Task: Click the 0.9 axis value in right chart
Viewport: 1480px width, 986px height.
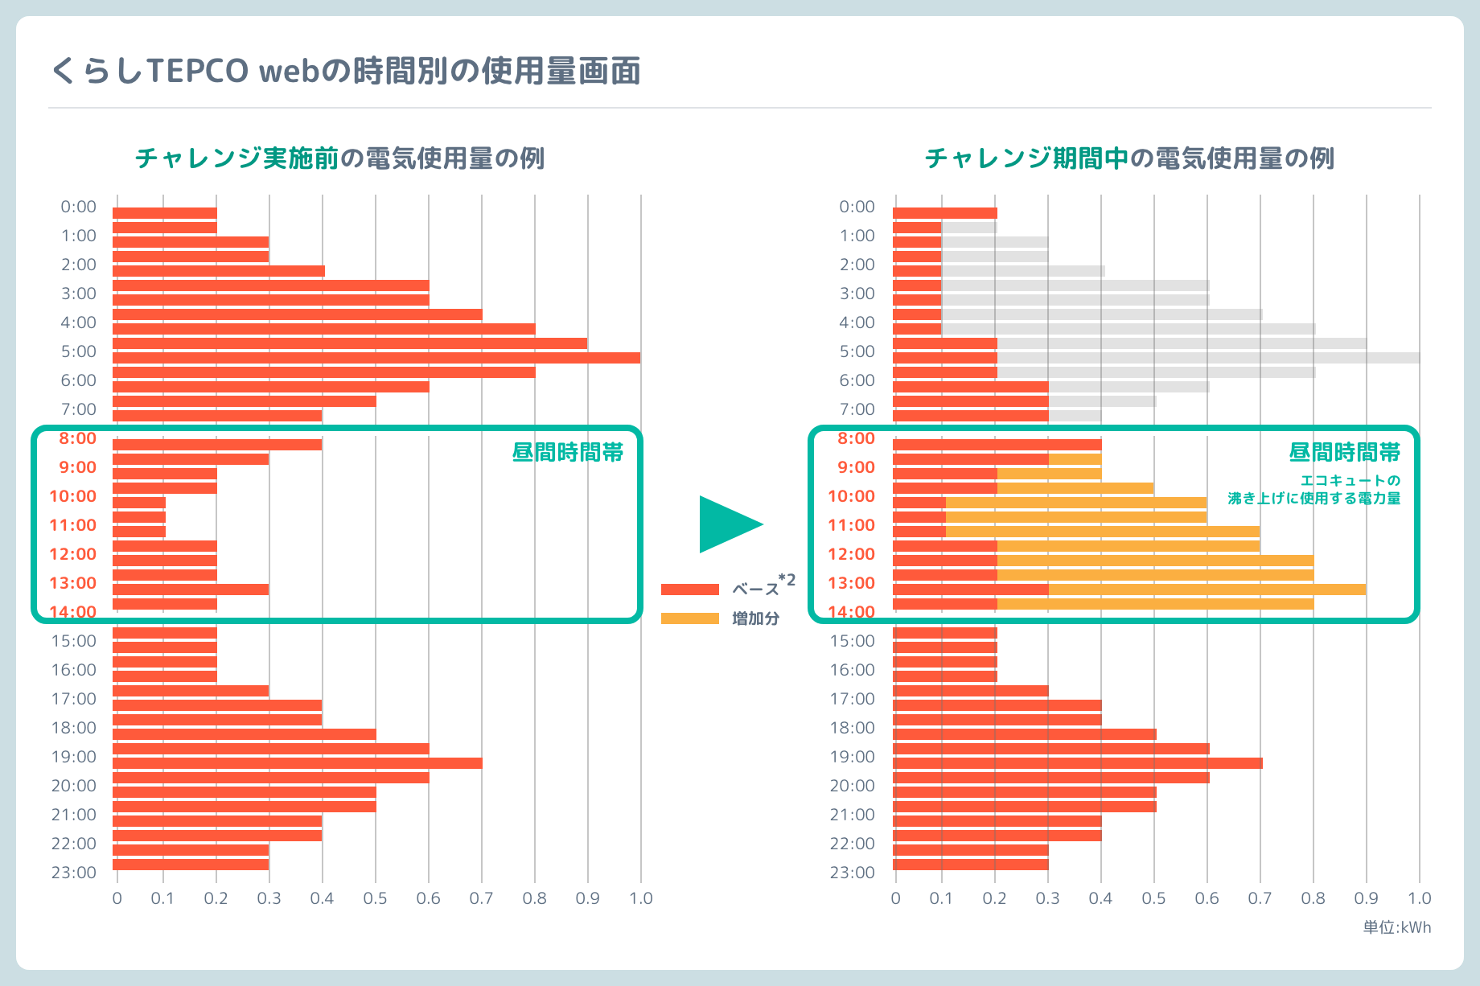Action: click(x=1366, y=898)
